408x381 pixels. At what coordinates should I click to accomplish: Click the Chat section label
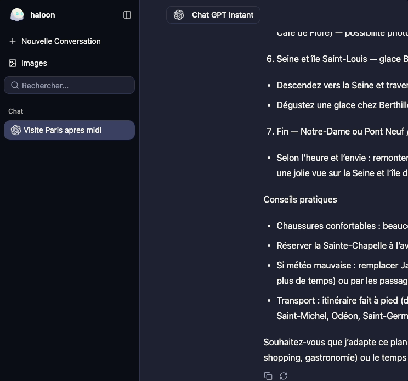(16, 111)
